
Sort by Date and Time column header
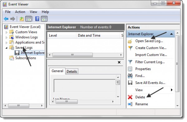click(98, 35)
